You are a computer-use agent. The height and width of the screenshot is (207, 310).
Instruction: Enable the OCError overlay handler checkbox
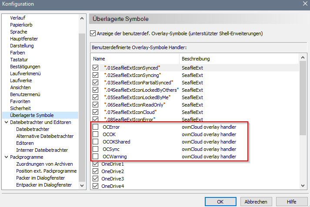tap(95, 127)
